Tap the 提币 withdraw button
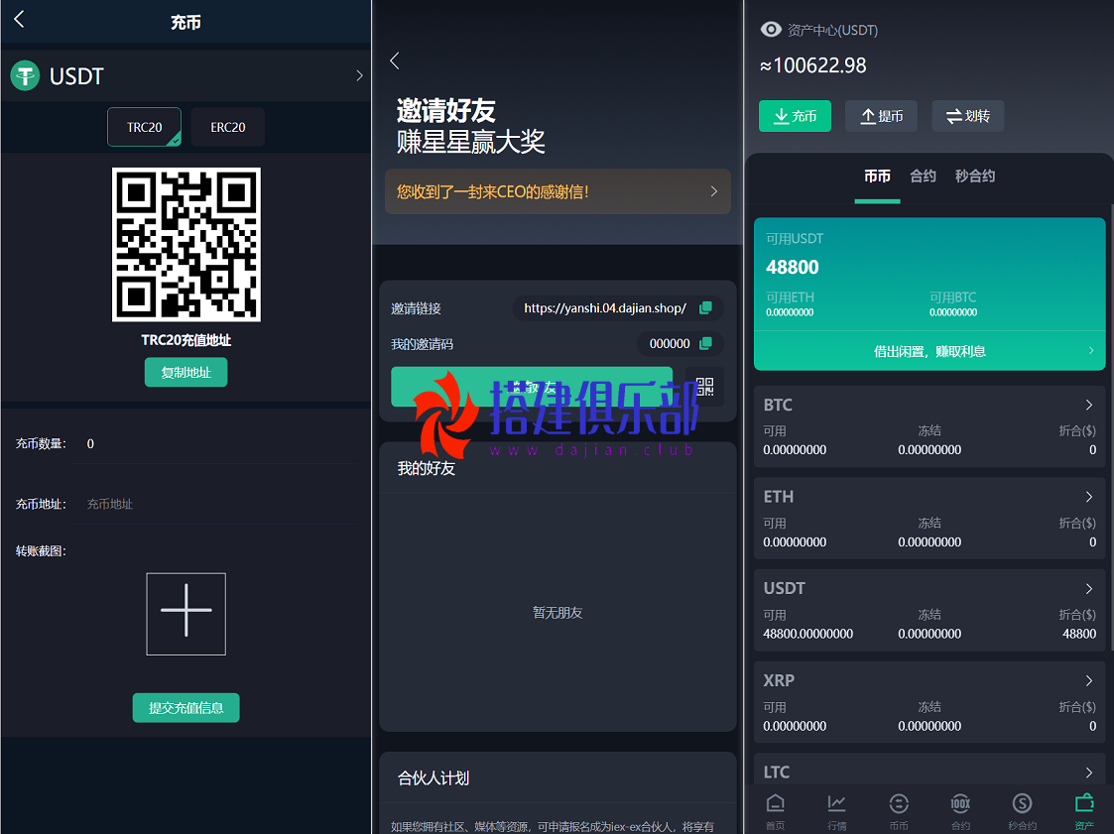This screenshot has width=1114, height=834. coord(882,116)
